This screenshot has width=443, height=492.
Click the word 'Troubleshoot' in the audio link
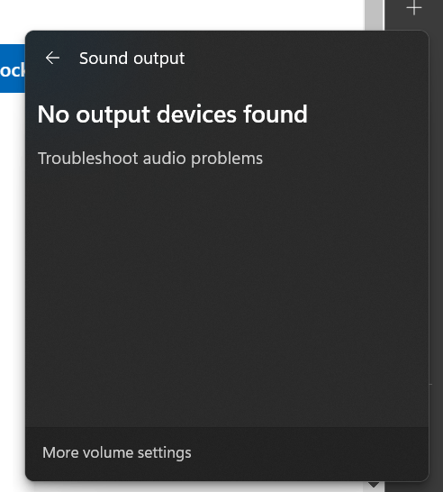pos(87,158)
